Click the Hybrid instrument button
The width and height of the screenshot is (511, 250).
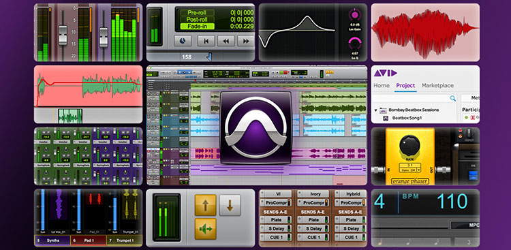[x=351, y=194]
